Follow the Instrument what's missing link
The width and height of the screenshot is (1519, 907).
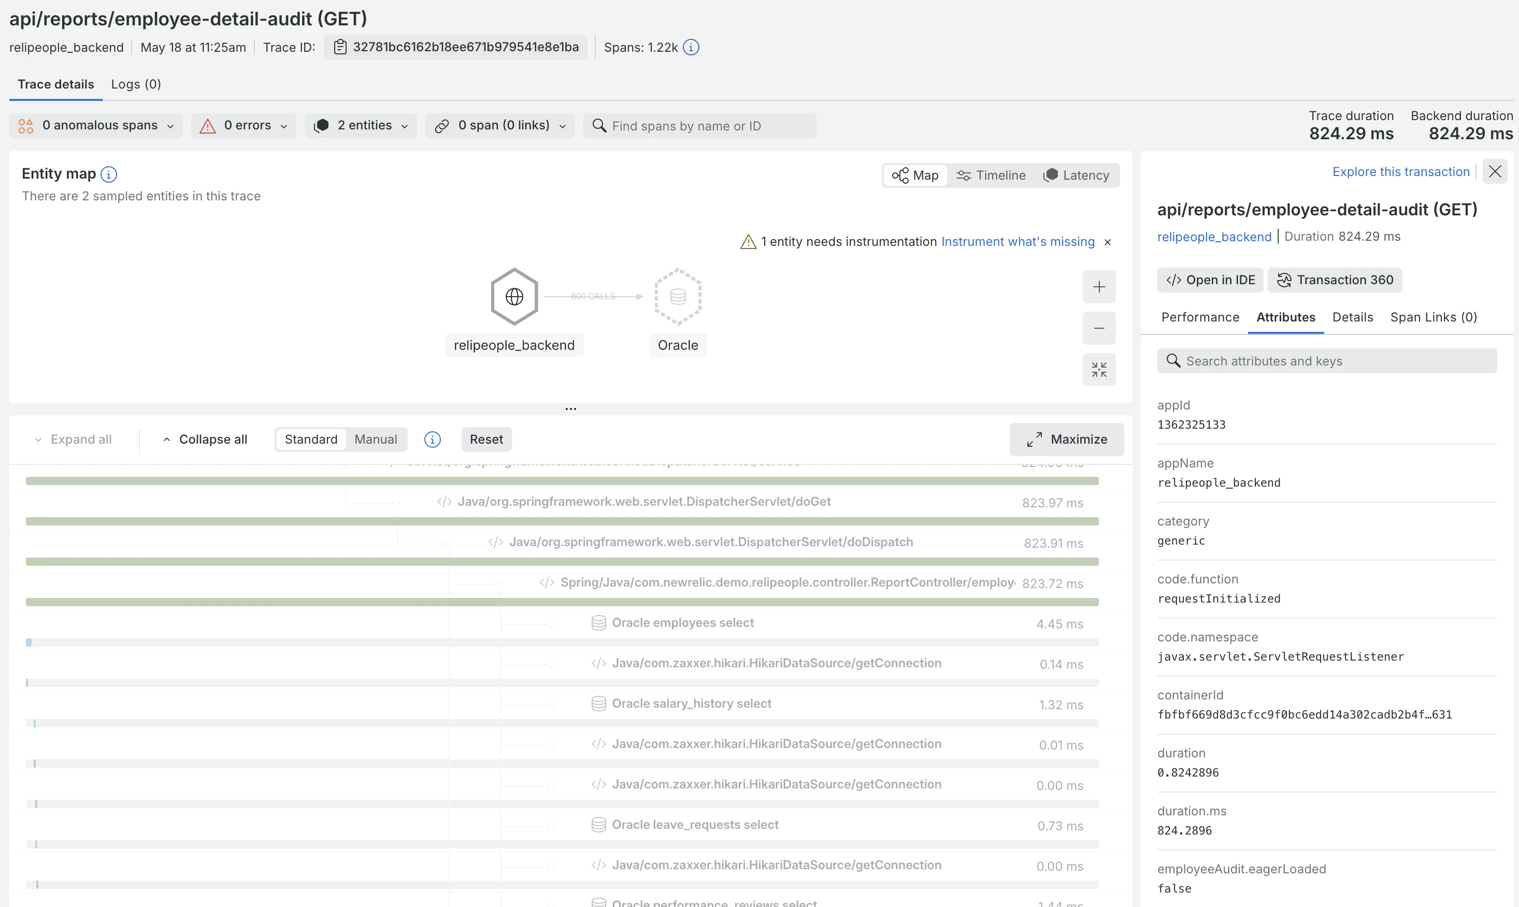point(1018,242)
